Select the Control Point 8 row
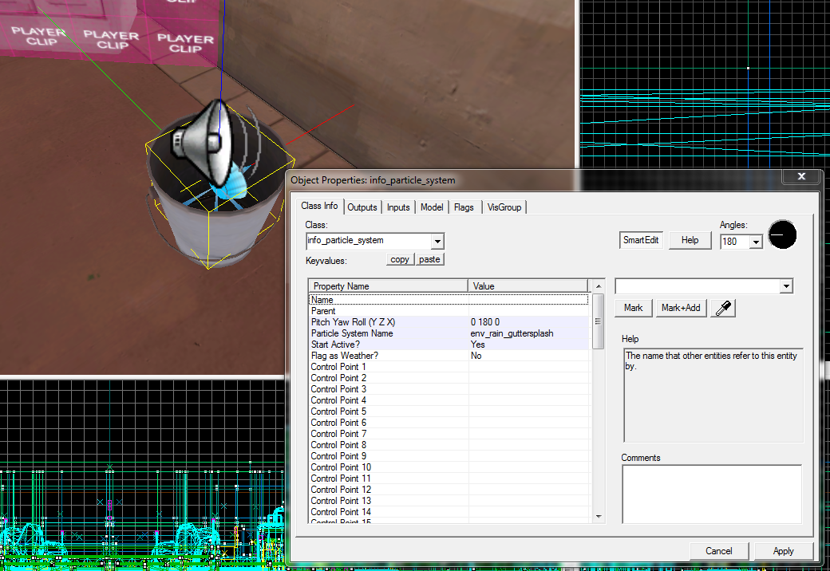This screenshot has height=571, width=830. coord(449,445)
